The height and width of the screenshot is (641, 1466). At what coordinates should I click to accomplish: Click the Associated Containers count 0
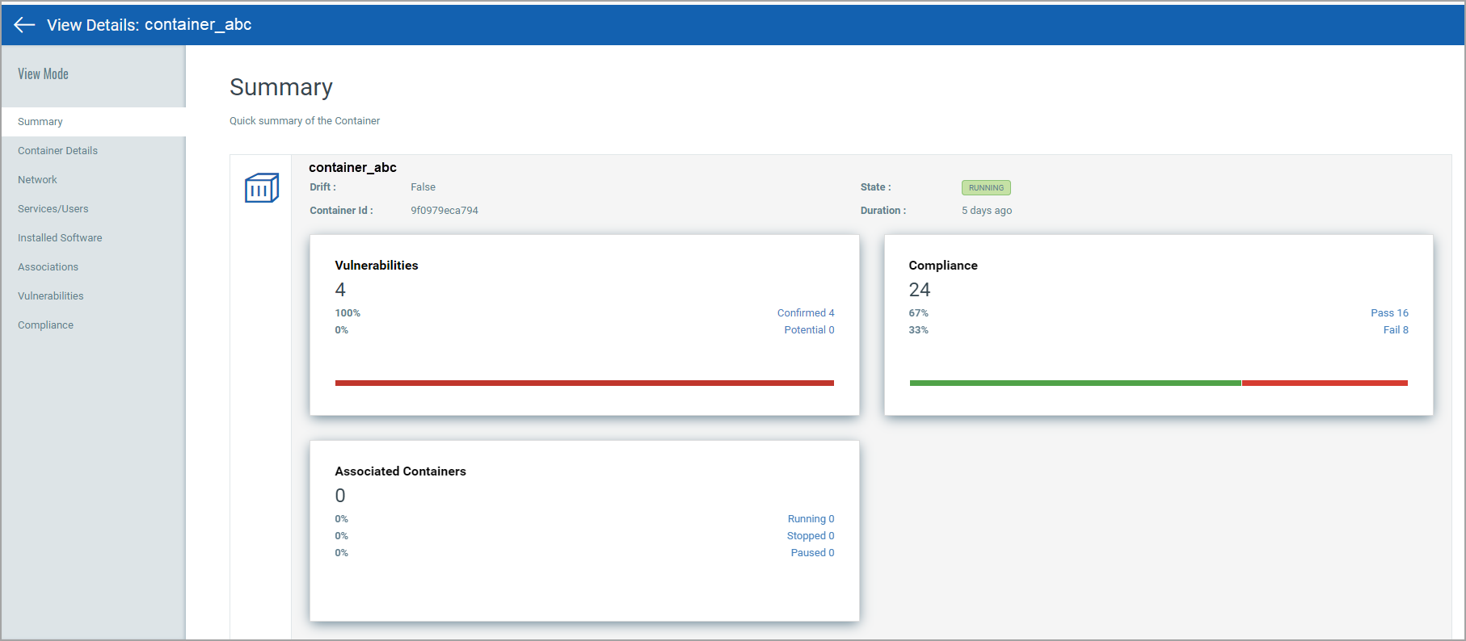click(340, 496)
